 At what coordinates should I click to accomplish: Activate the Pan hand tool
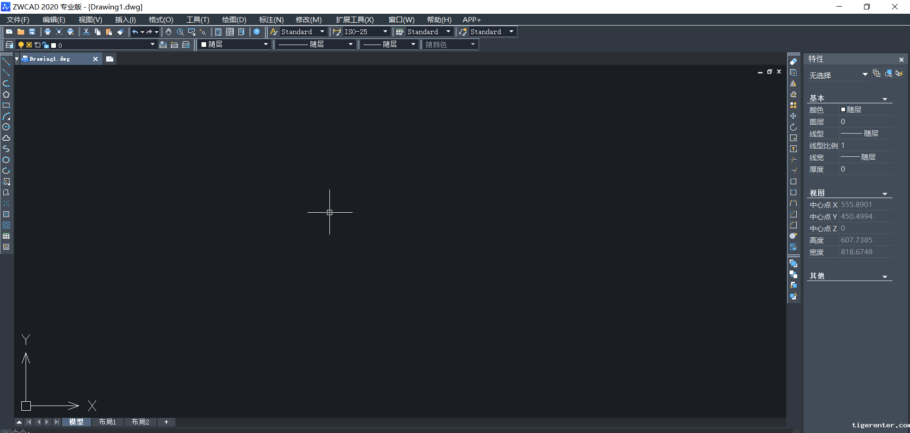pyautogui.click(x=169, y=32)
